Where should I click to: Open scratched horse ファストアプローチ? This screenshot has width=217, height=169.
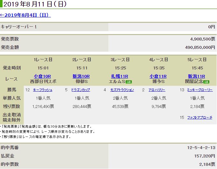[x=200, y=118]
